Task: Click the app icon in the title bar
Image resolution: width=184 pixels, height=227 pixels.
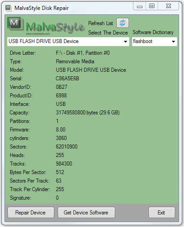Action: tap(9, 8)
